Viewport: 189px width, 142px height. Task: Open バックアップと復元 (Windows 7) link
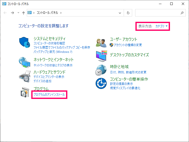pos(53,52)
